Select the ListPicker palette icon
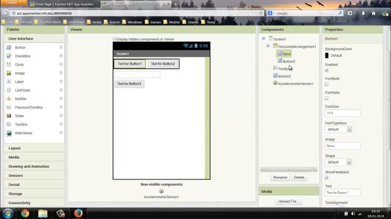391x219 pixels. tap(9, 90)
